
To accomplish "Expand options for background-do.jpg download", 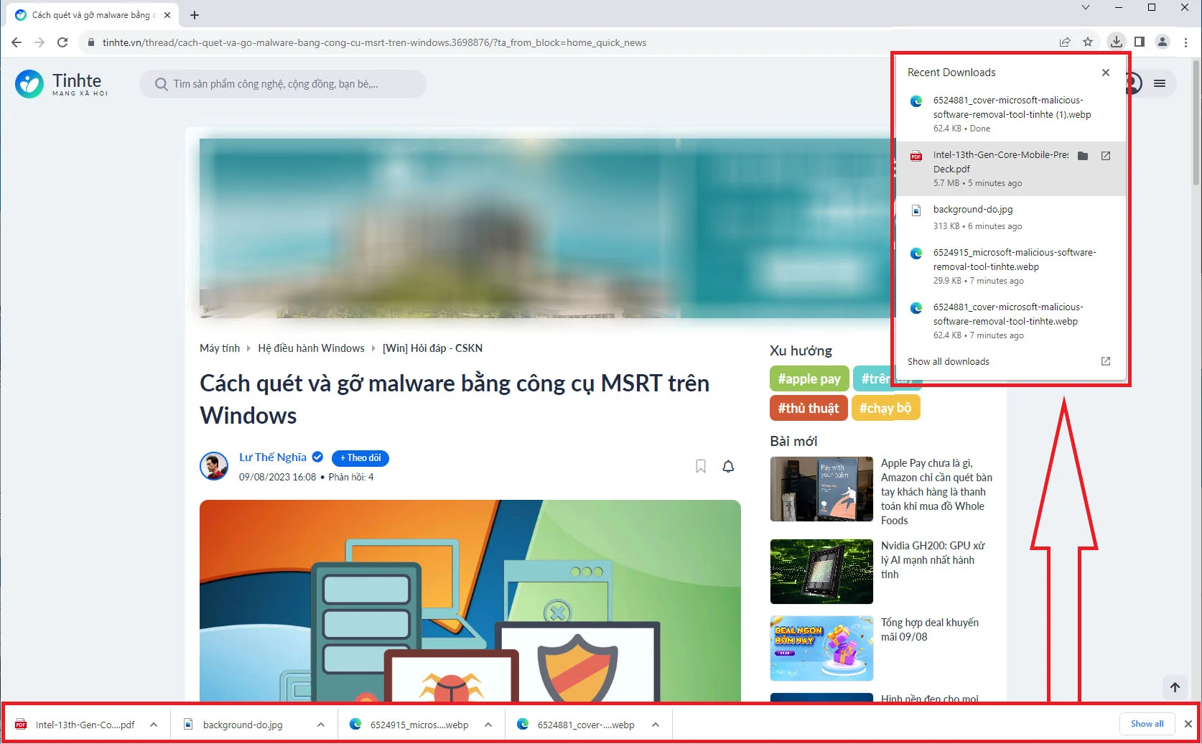I will pyautogui.click(x=320, y=724).
